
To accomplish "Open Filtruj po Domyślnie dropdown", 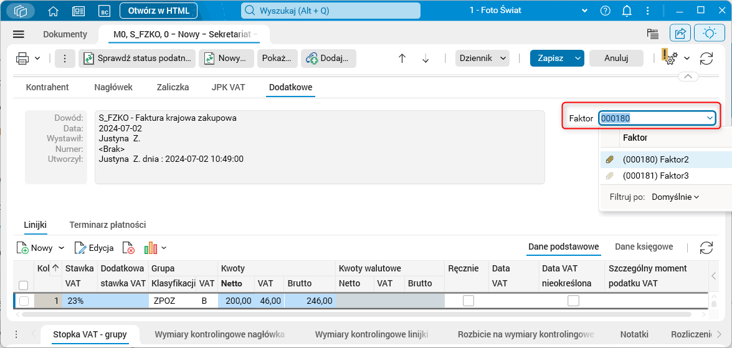I will (x=675, y=197).
